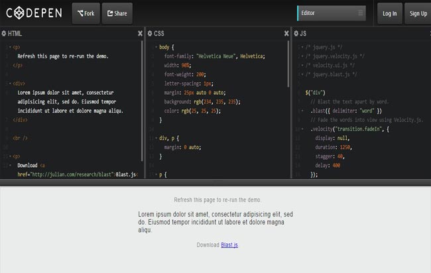Collapse the body rule fold arrow in CSS
This screenshot has width=431, height=273.
[x=156, y=47]
